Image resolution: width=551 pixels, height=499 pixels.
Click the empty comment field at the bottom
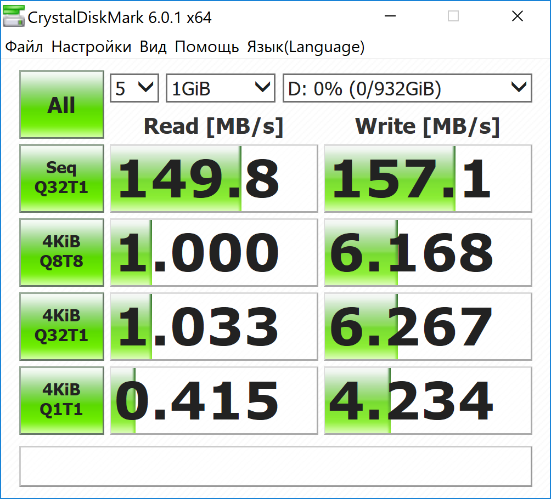coord(276,466)
